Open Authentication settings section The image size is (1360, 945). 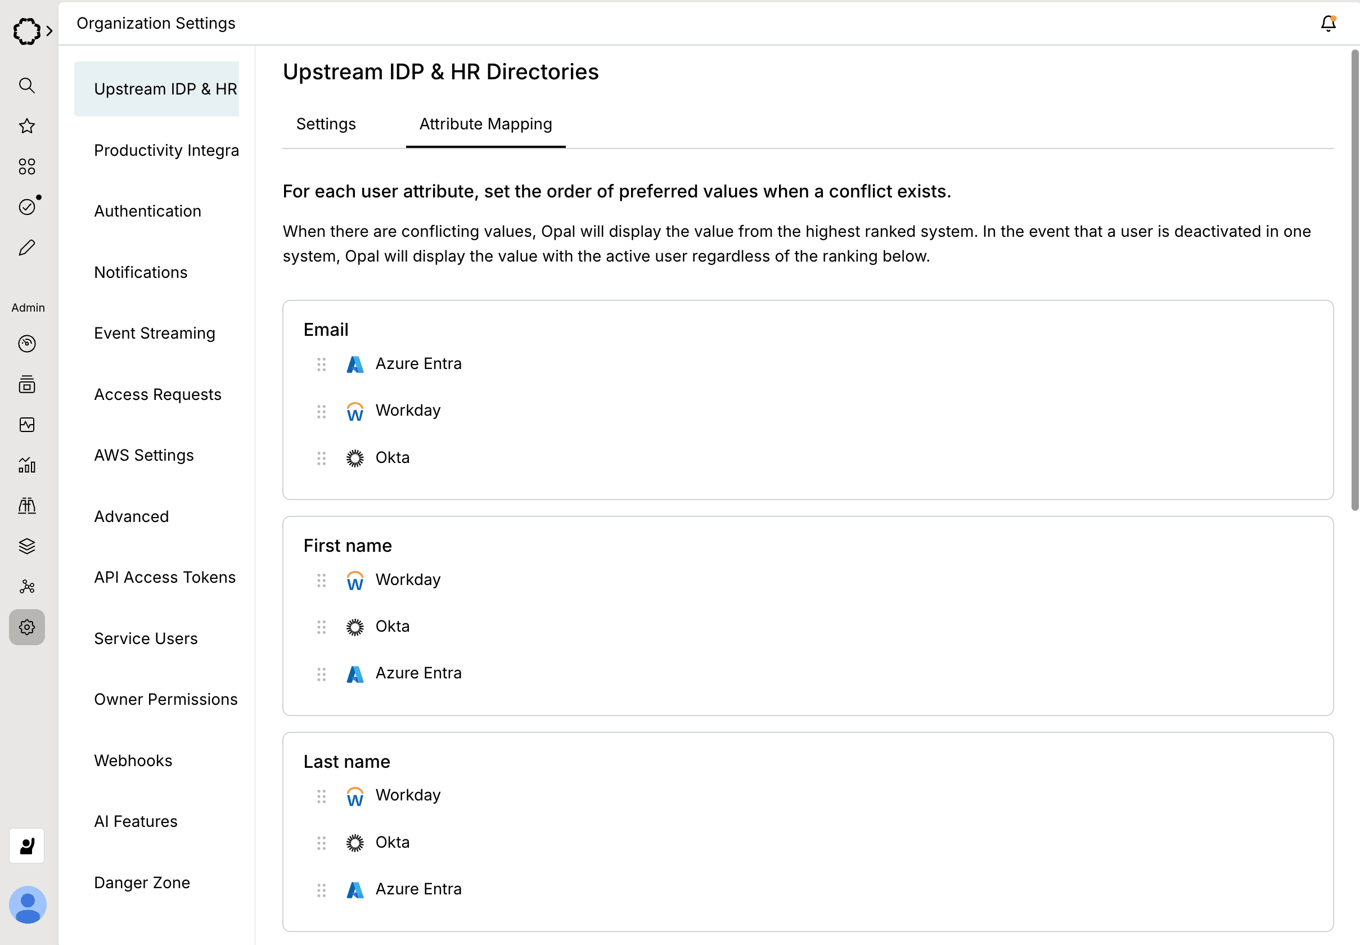(147, 211)
